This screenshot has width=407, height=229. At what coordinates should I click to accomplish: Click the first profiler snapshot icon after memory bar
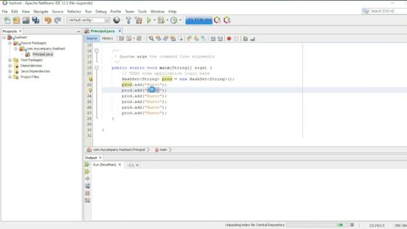[x=217, y=20]
